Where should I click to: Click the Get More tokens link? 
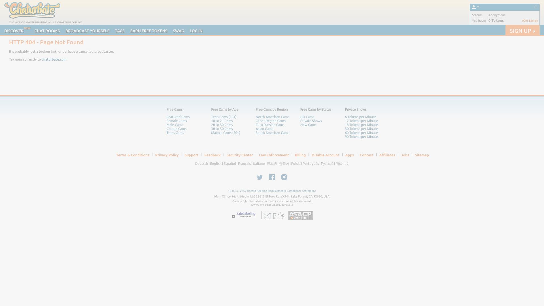coord(530,21)
